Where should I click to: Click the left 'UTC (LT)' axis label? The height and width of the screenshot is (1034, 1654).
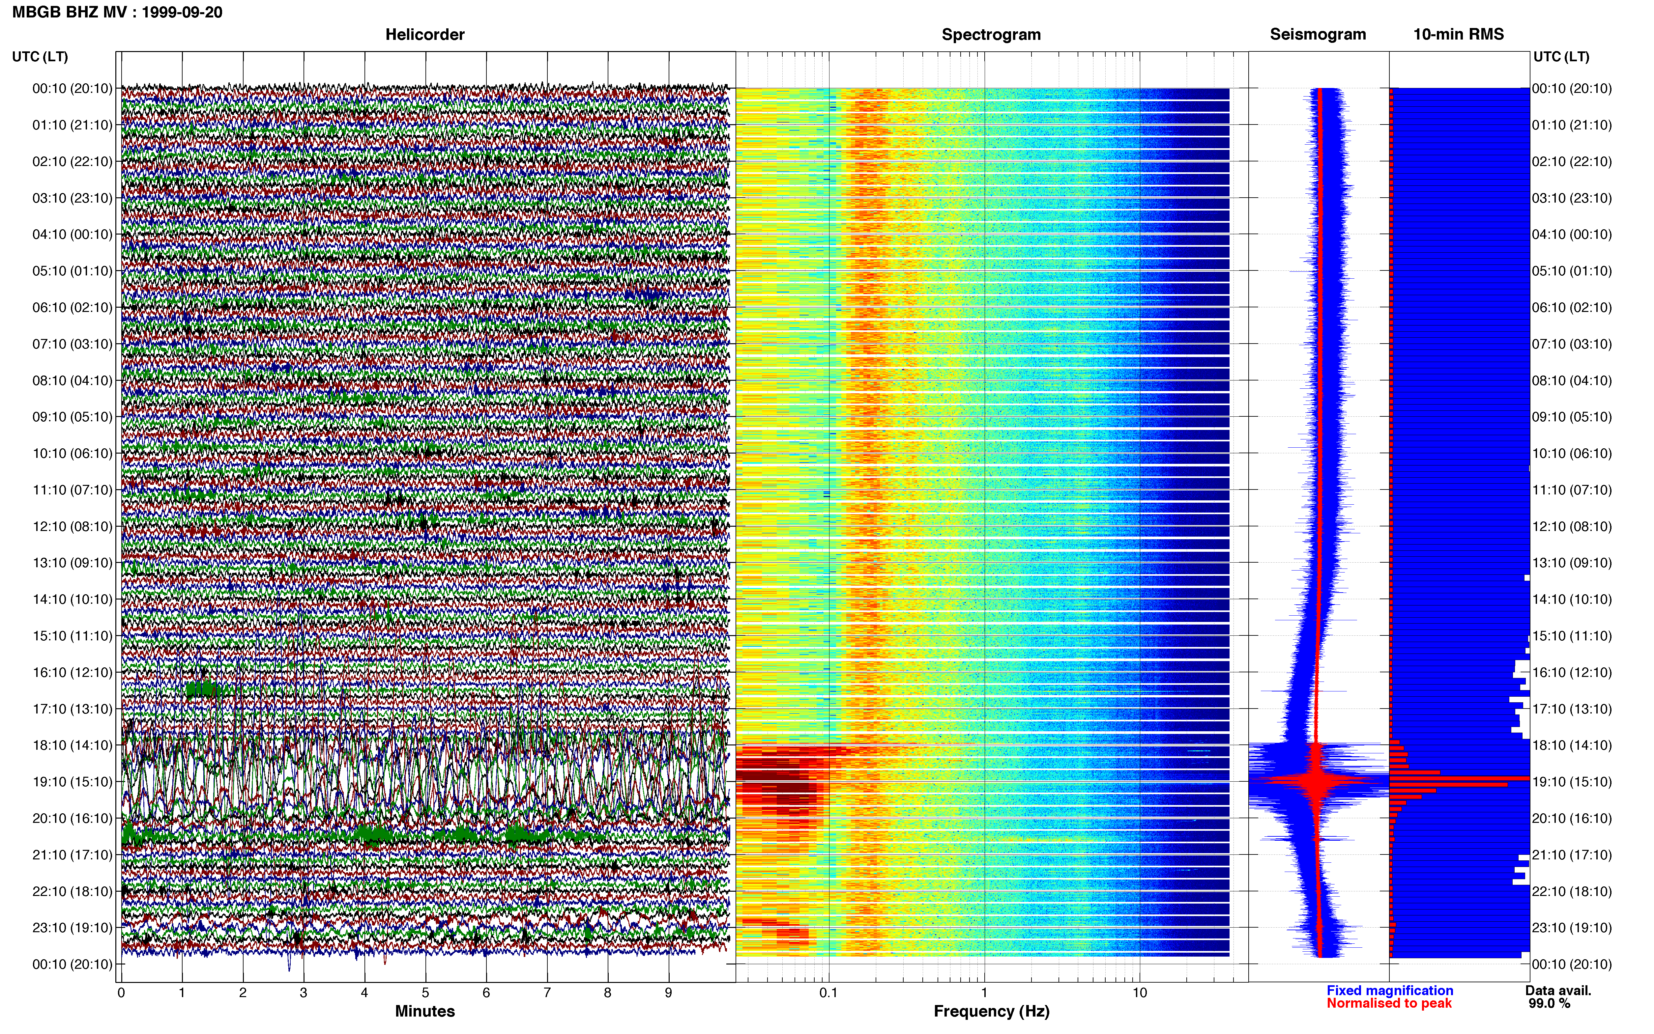[x=40, y=56]
